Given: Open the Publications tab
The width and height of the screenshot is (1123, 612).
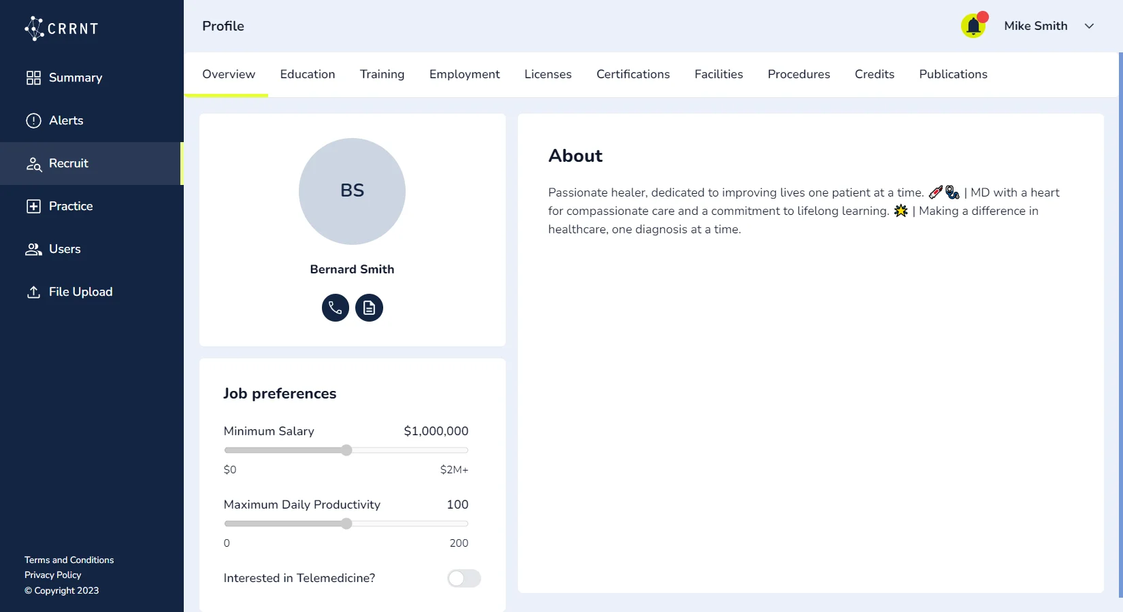Looking at the screenshot, I should (x=952, y=74).
